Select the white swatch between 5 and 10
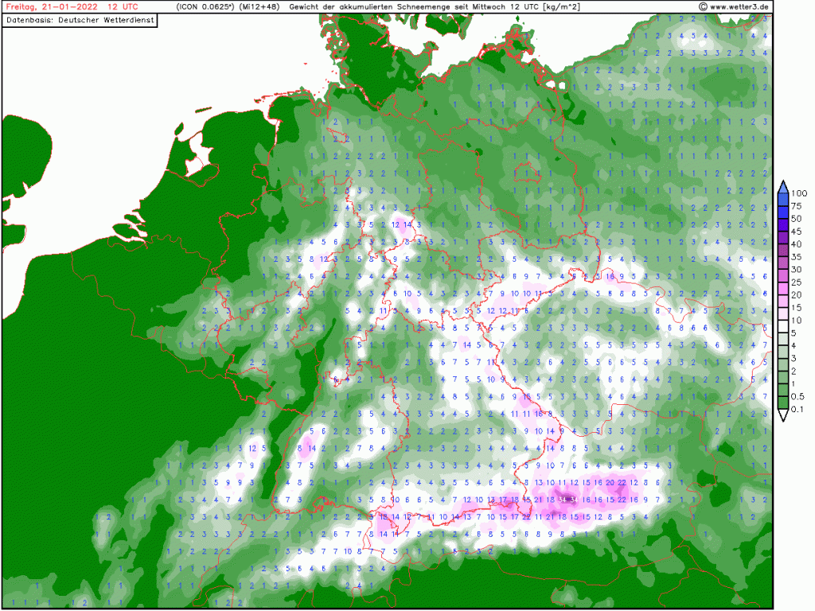This screenshot has width=815, height=611. (x=783, y=326)
